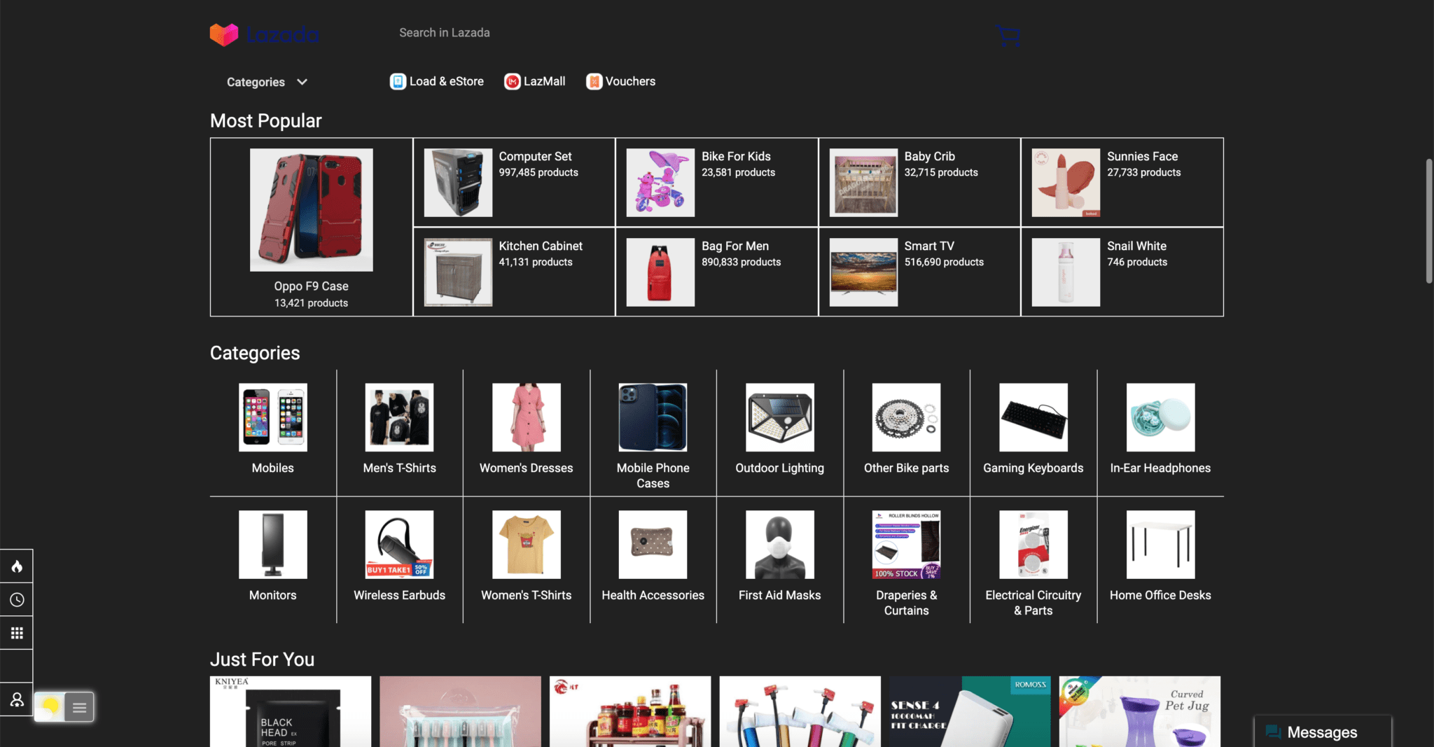Click the grid icon in the sidebar

[17, 632]
